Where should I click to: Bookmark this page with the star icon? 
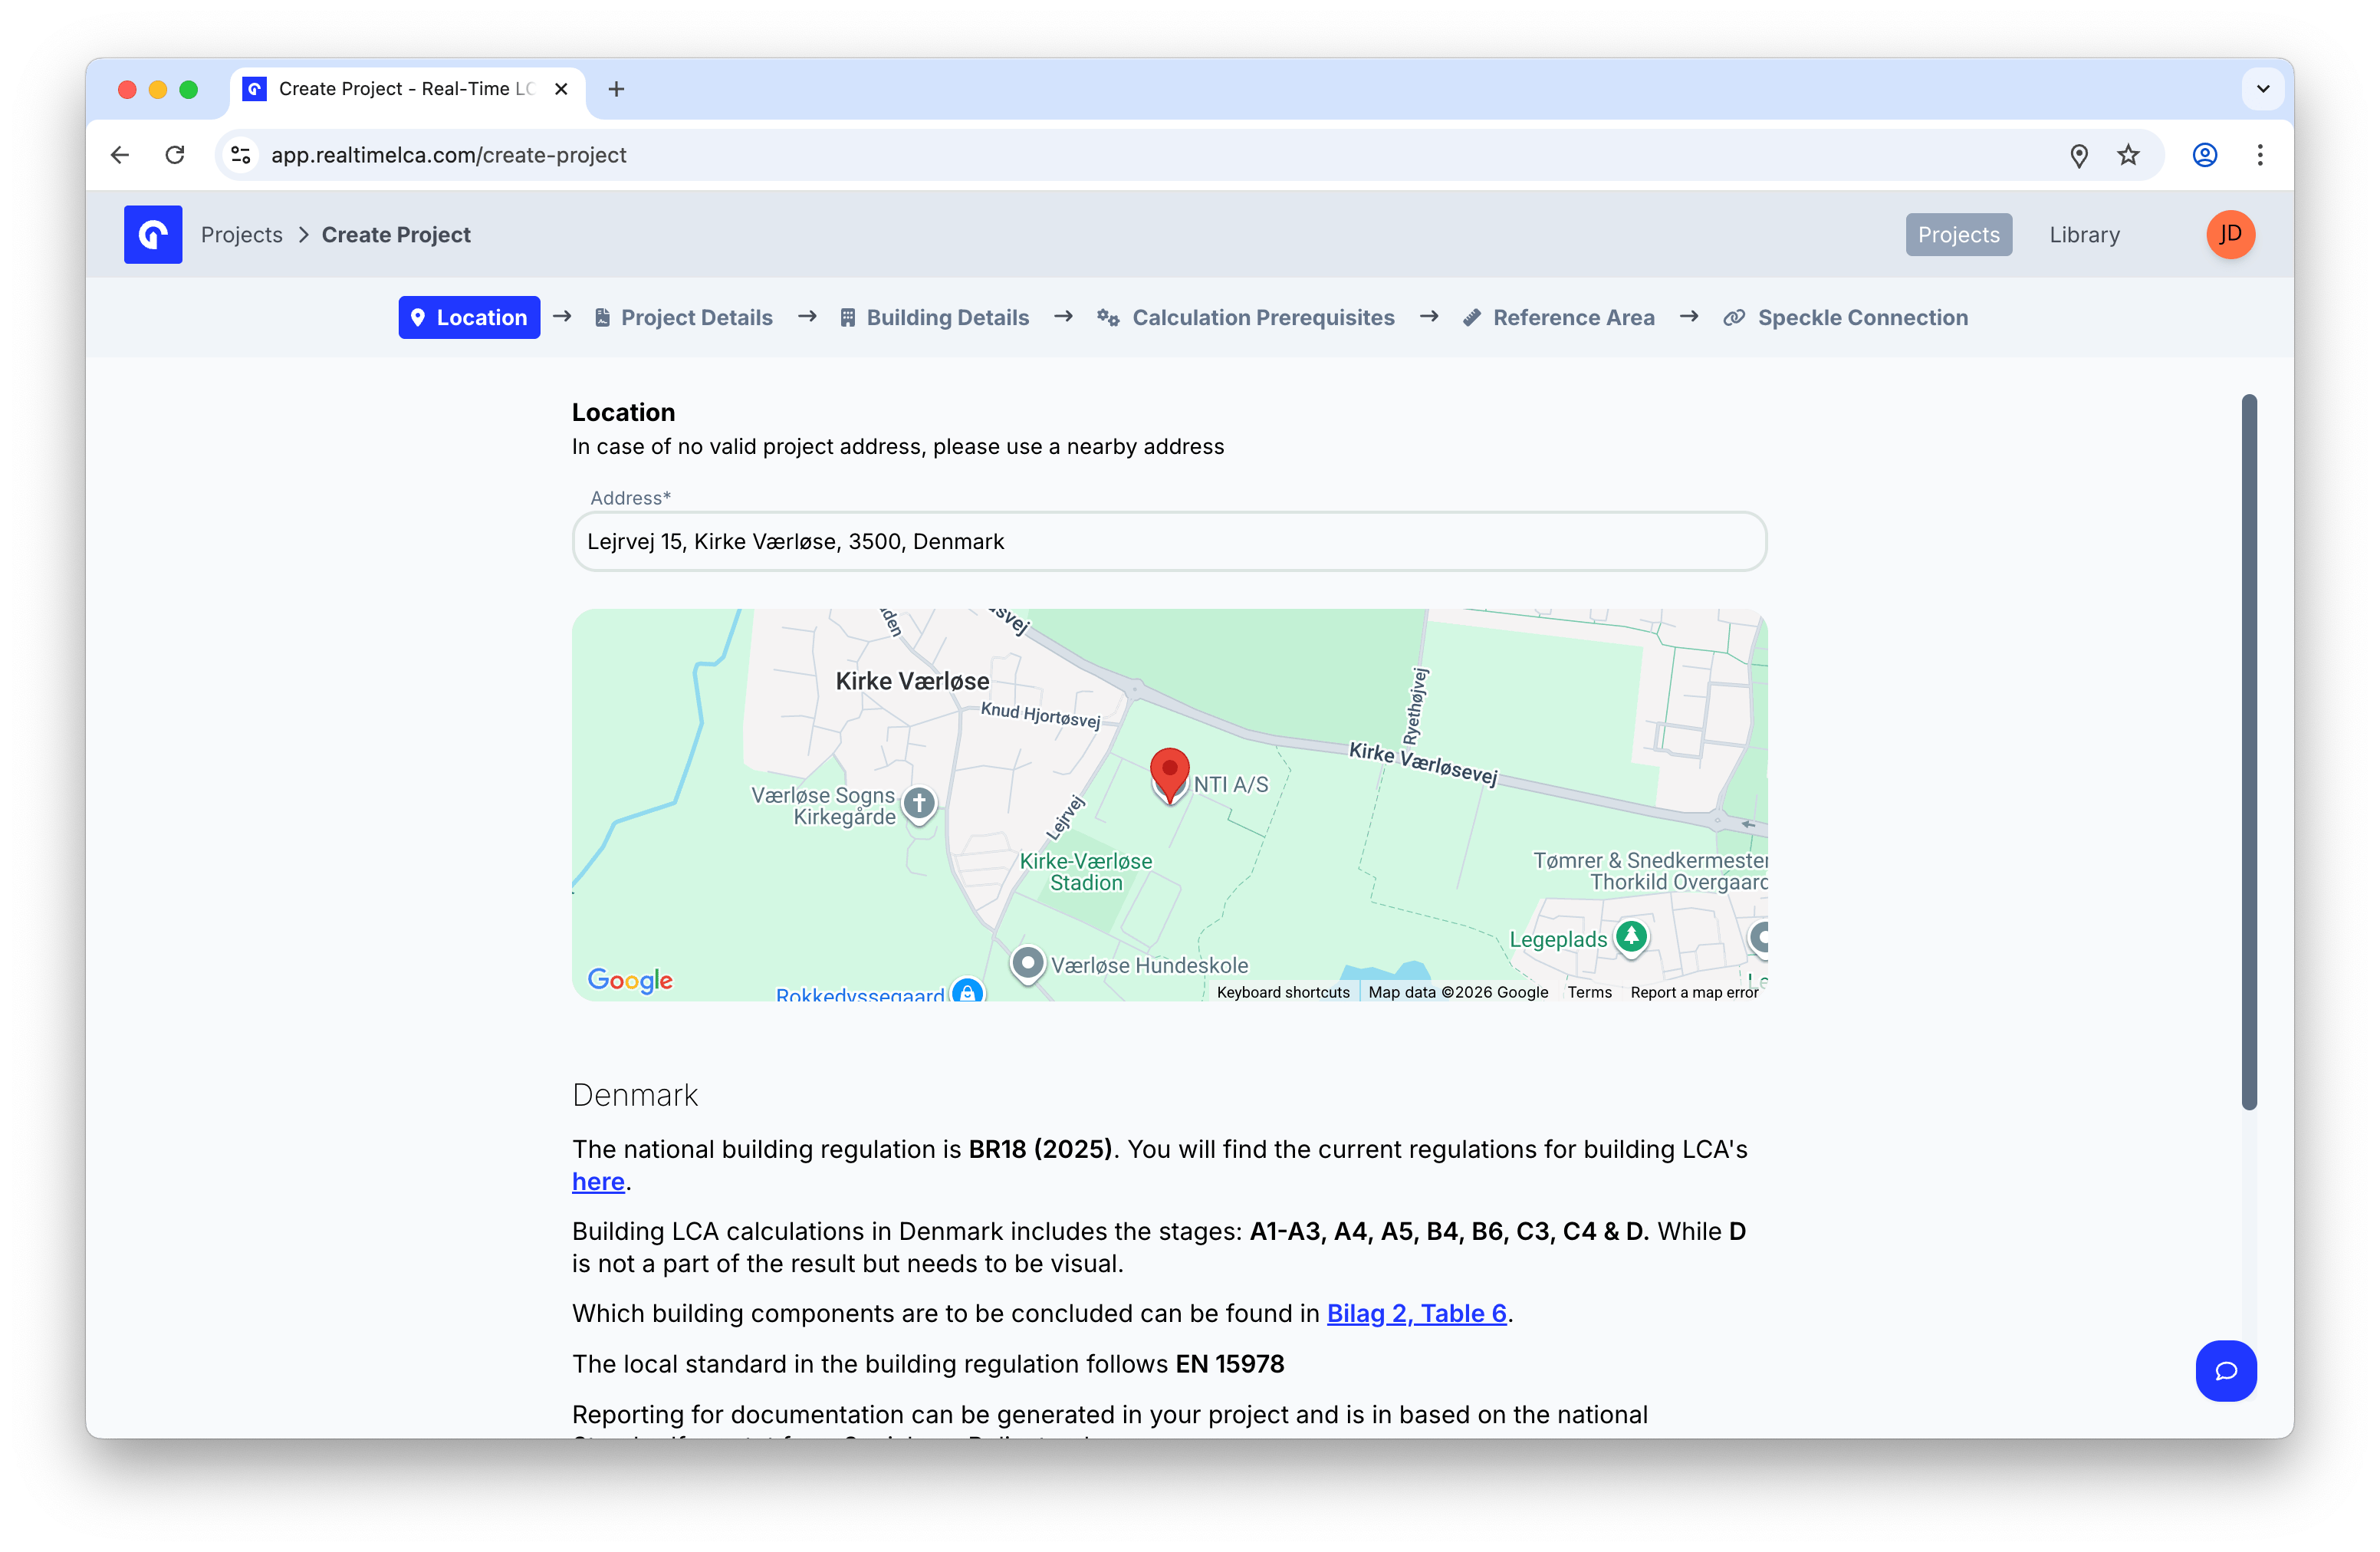click(x=2129, y=155)
